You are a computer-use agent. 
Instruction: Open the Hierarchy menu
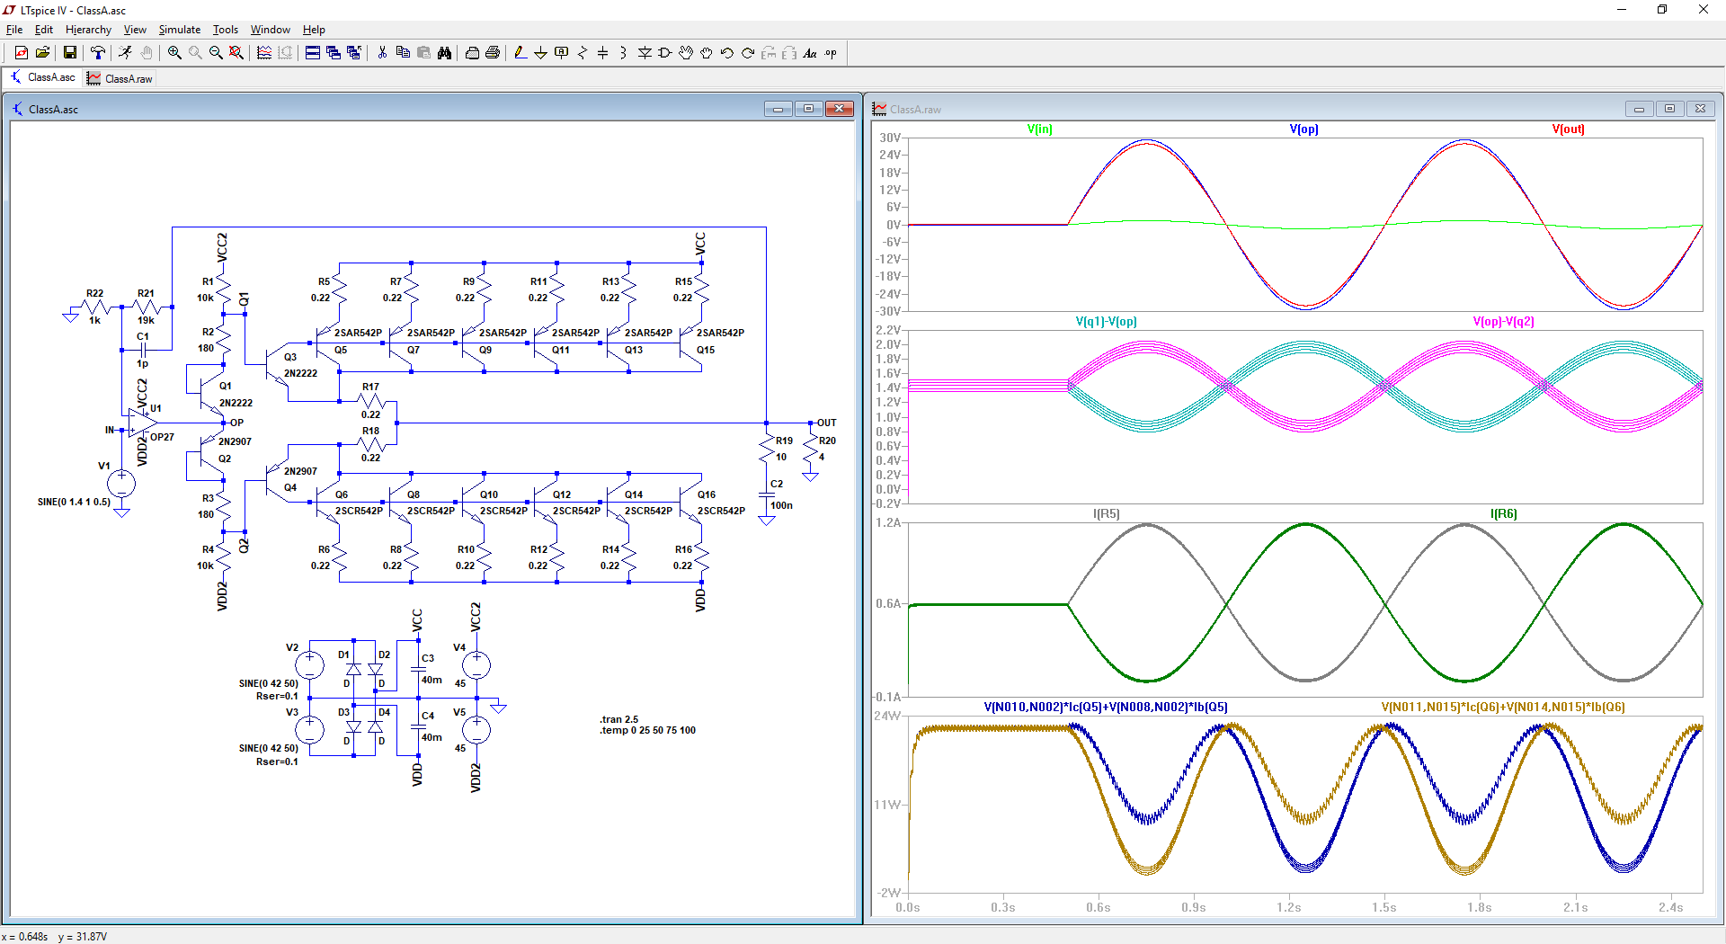(x=88, y=30)
